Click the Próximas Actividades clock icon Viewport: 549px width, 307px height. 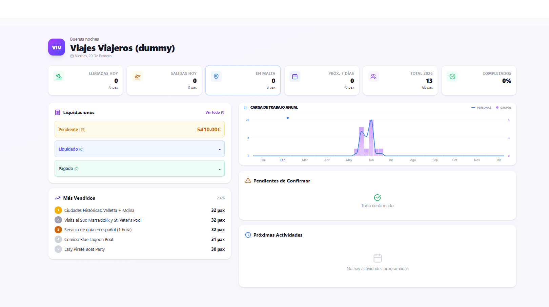[248, 235]
